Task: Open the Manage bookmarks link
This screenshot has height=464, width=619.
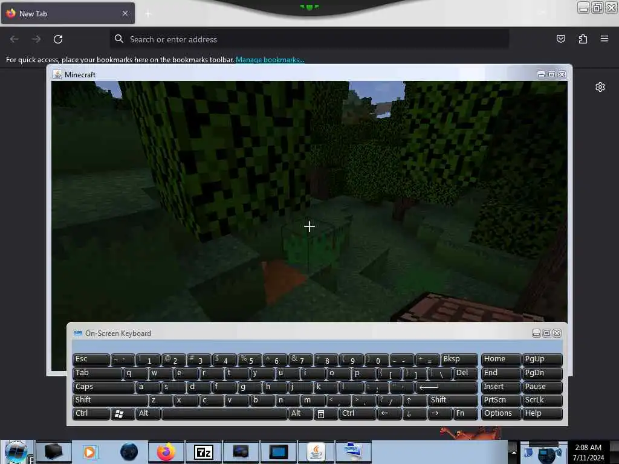Action: [x=270, y=60]
